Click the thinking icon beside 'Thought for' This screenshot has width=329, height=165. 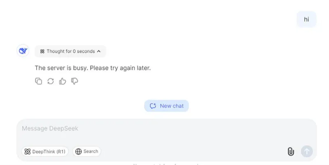click(x=42, y=52)
